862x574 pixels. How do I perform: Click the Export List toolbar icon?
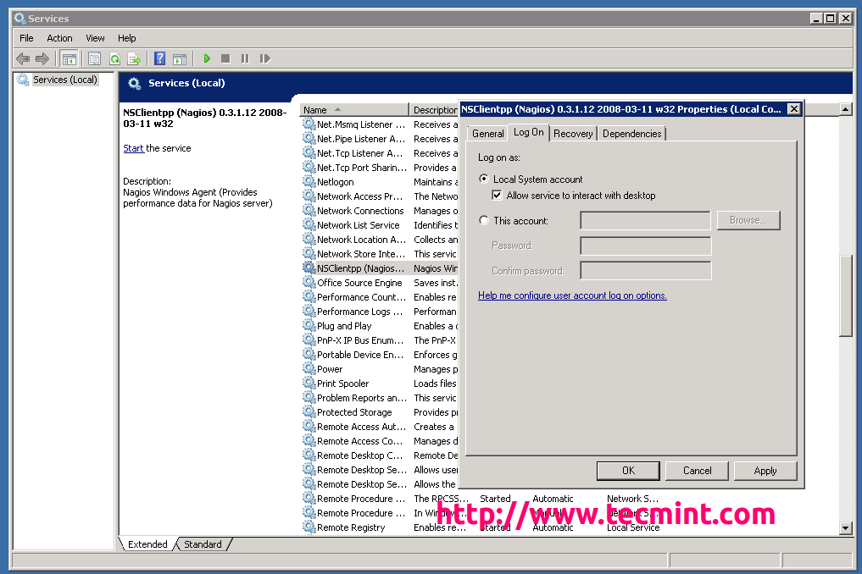(x=134, y=58)
